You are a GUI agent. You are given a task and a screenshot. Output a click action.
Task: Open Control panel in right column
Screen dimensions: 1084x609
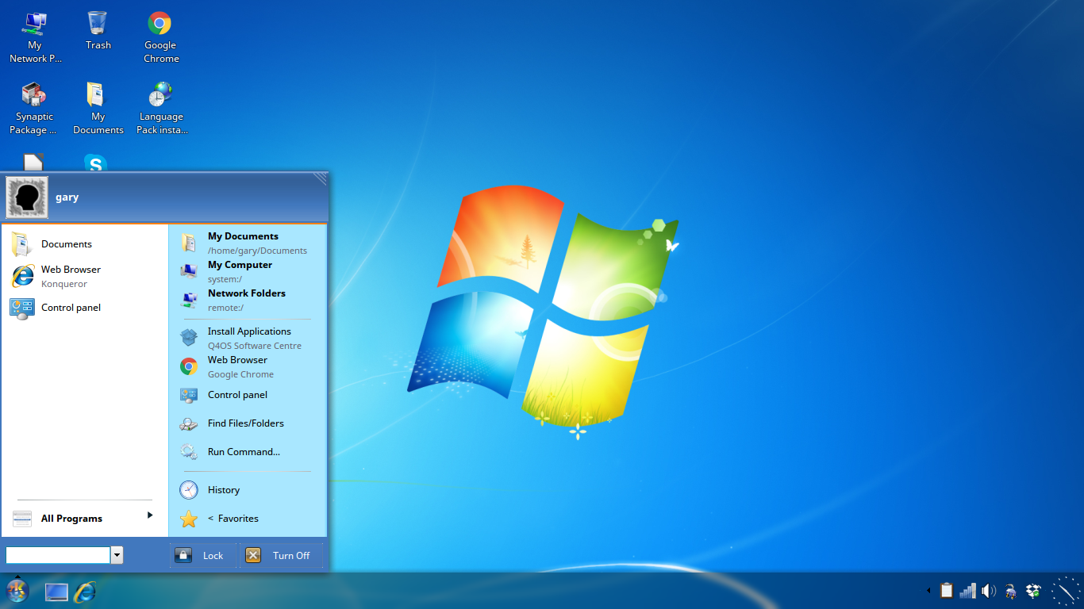click(247, 395)
